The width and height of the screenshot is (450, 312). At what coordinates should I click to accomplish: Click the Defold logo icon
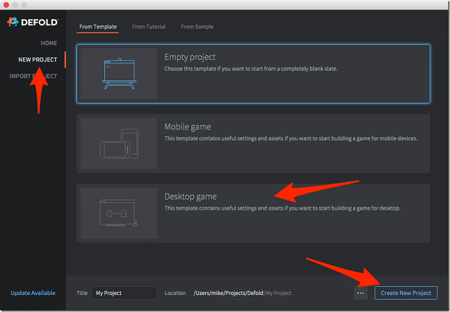tap(12, 22)
